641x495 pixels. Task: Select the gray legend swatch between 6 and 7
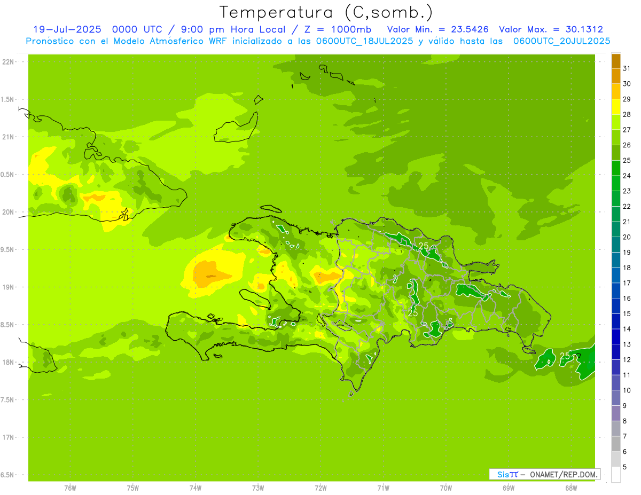[616, 444]
